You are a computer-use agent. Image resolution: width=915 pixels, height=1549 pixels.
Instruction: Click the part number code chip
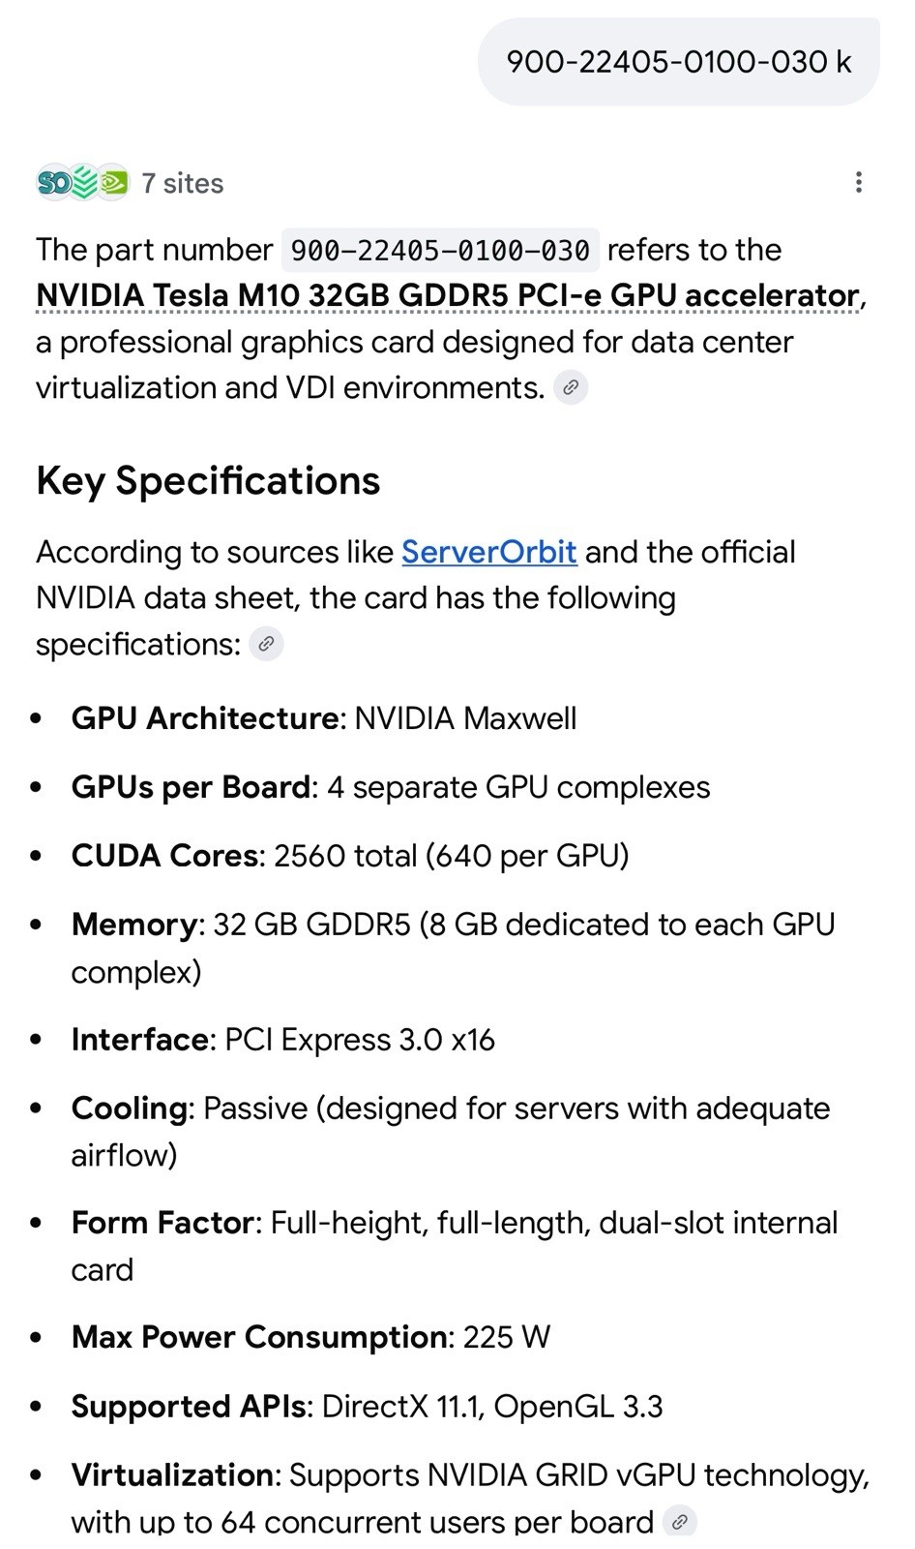click(440, 251)
